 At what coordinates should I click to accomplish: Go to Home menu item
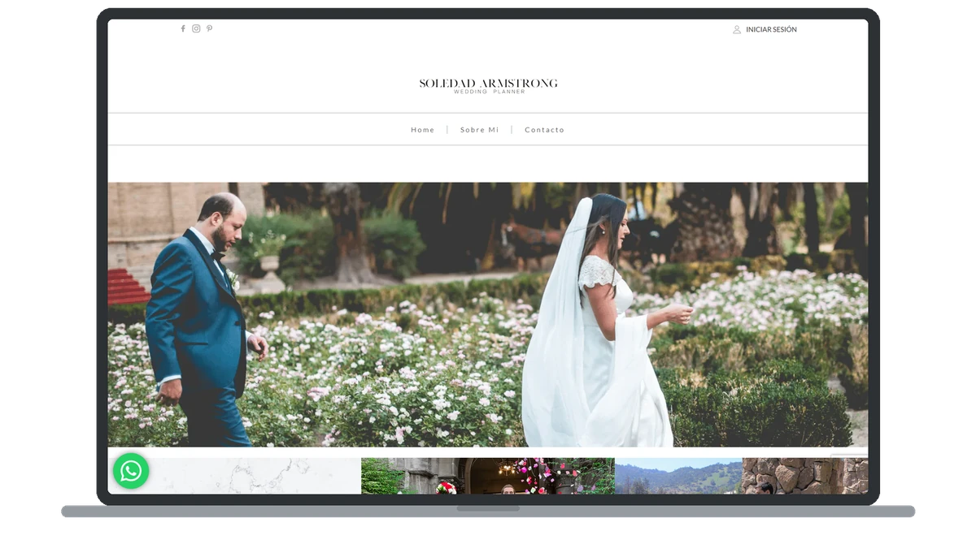click(423, 130)
